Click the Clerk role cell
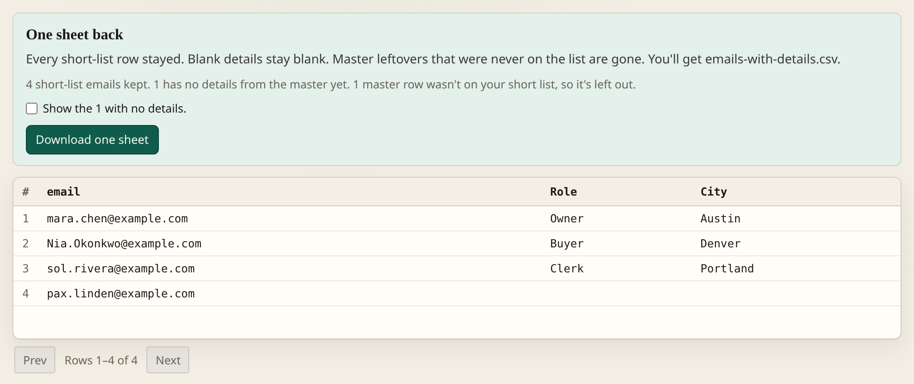The width and height of the screenshot is (914, 384). pyautogui.click(x=567, y=268)
